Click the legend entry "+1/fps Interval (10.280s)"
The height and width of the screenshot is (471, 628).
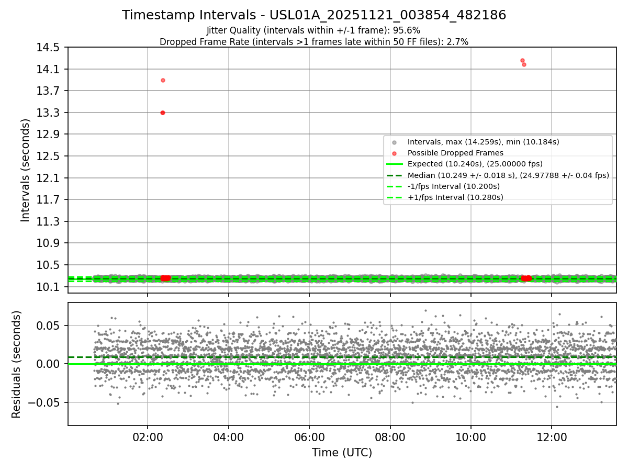(455, 197)
